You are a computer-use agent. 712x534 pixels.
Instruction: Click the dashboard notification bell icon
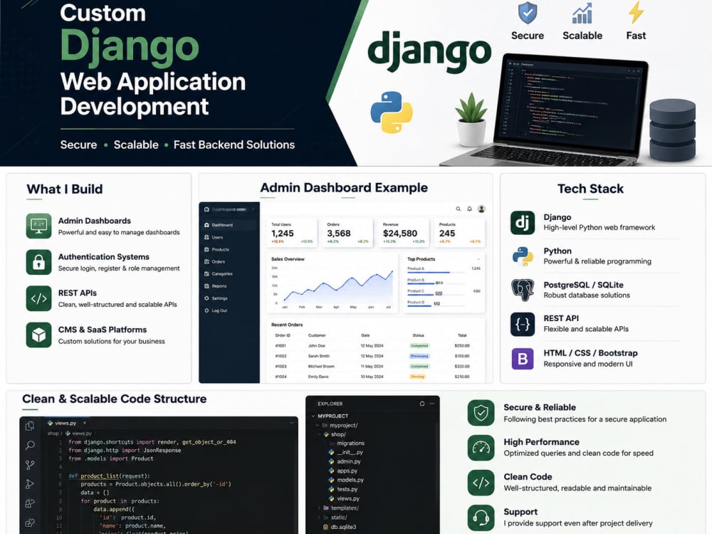469,209
